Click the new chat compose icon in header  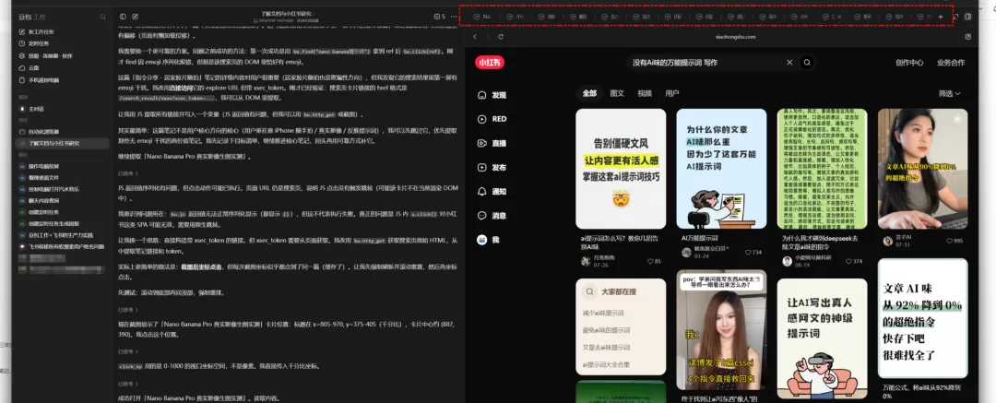click(x=136, y=17)
